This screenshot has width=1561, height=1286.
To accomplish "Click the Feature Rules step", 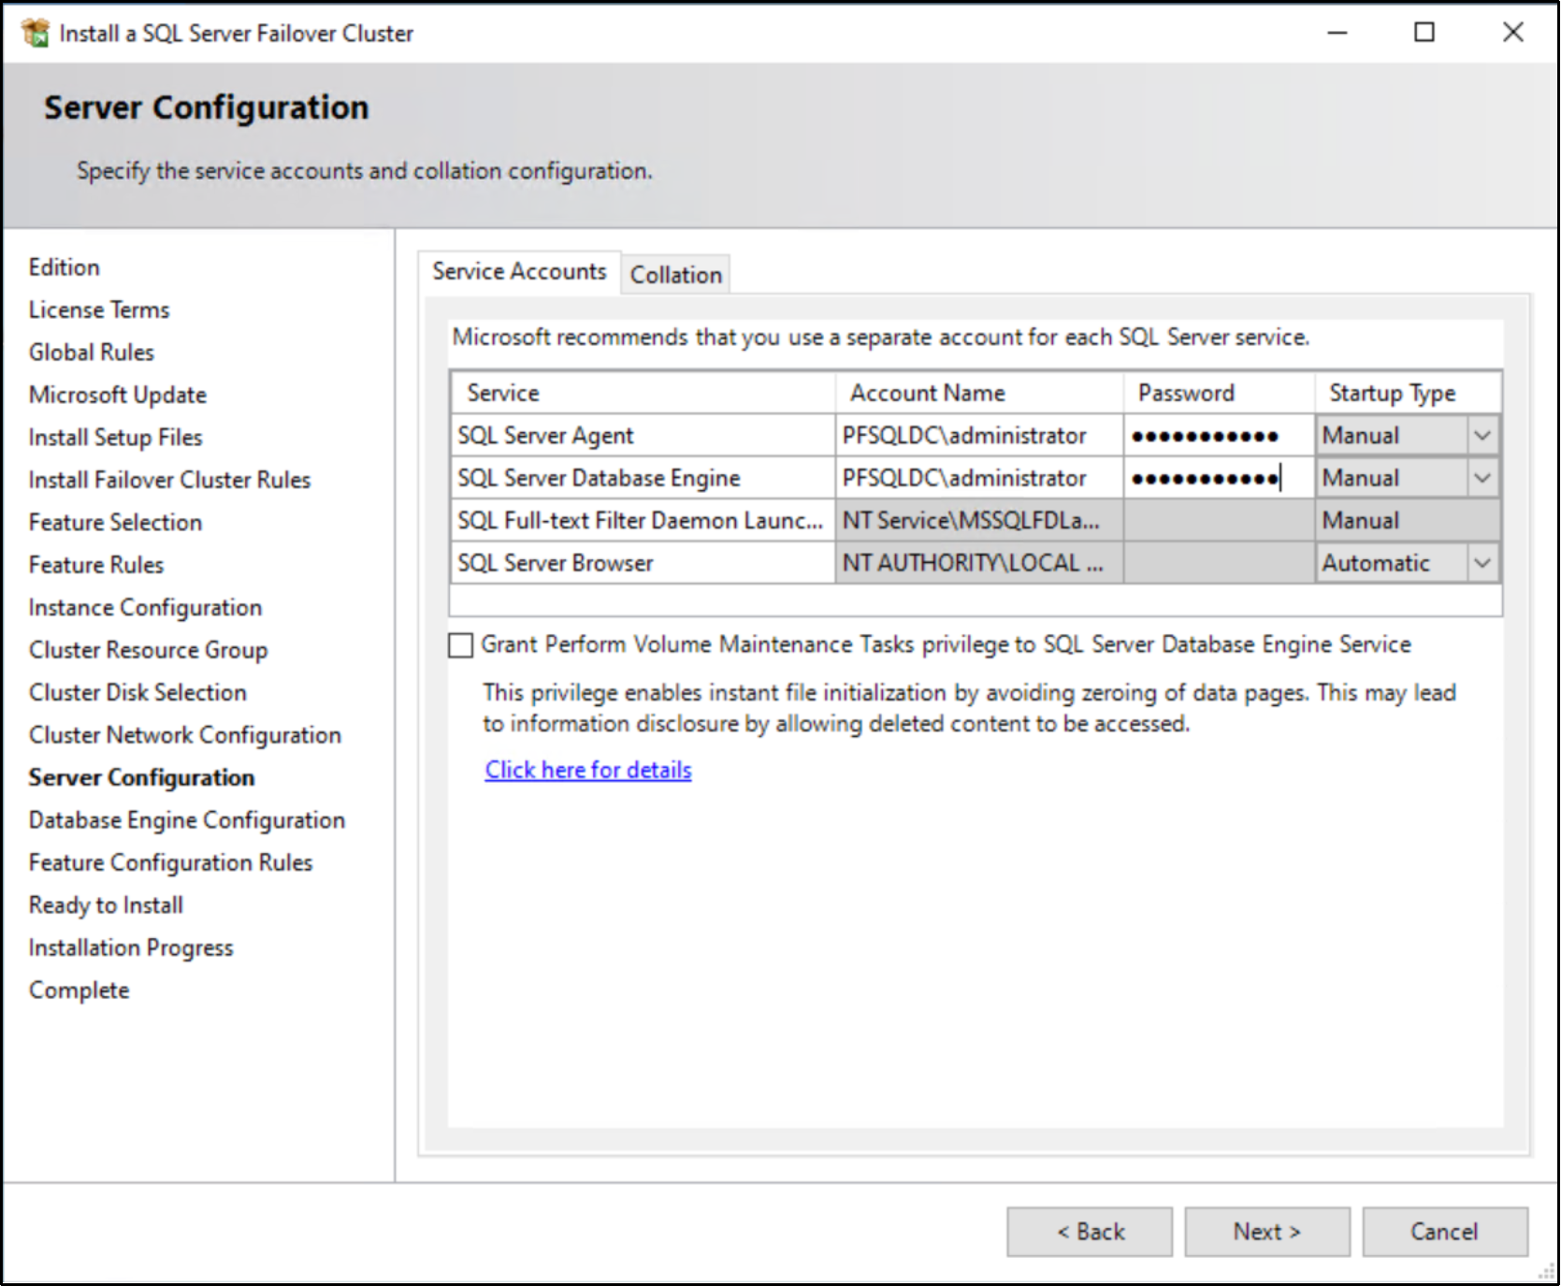I will (x=96, y=565).
